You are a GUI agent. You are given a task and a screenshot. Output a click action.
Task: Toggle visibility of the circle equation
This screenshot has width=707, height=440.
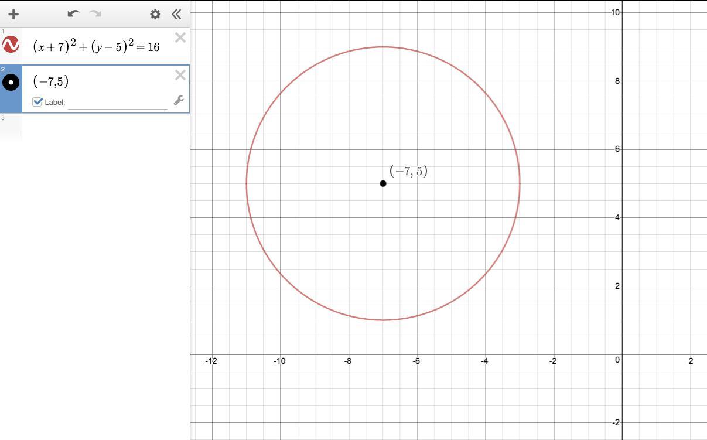pyautogui.click(x=11, y=45)
